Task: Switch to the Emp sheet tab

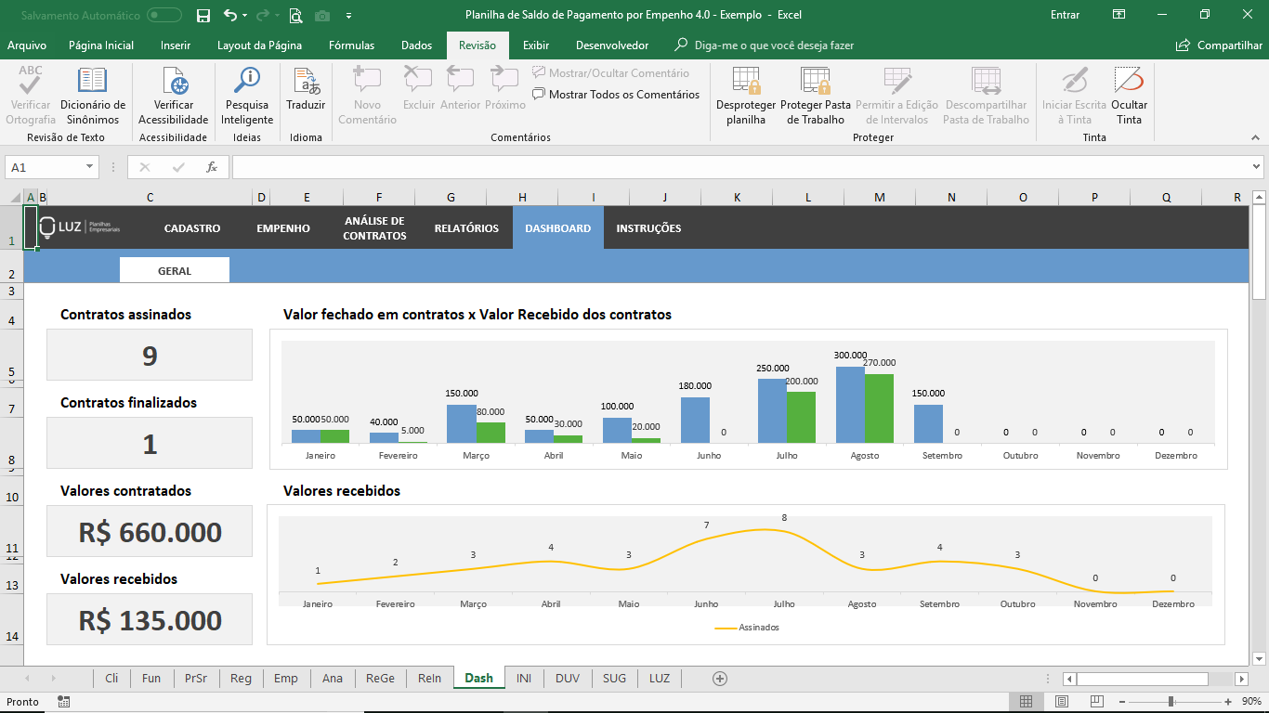Action: 286,679
